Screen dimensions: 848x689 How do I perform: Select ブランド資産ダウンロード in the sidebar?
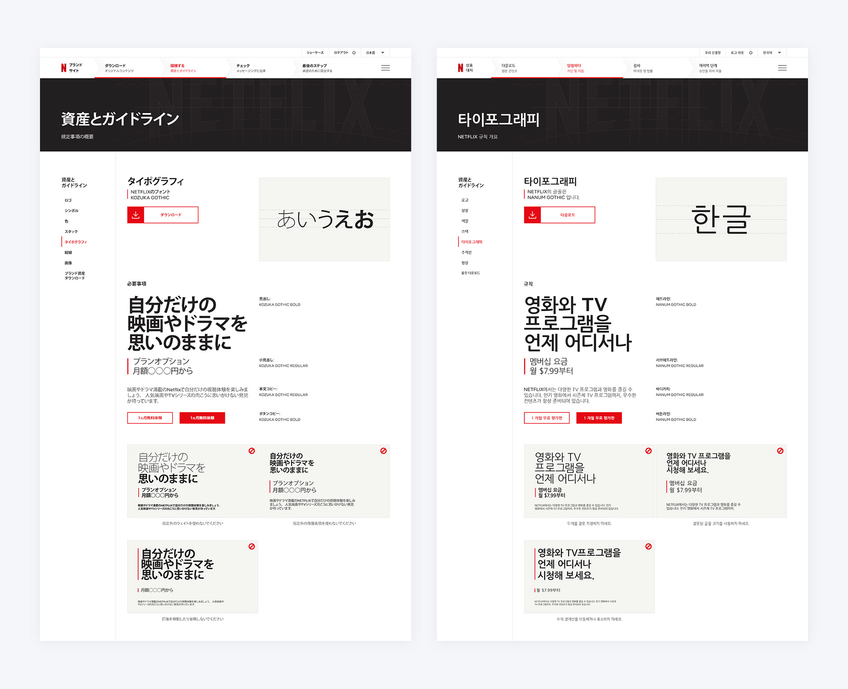(75, 276)
